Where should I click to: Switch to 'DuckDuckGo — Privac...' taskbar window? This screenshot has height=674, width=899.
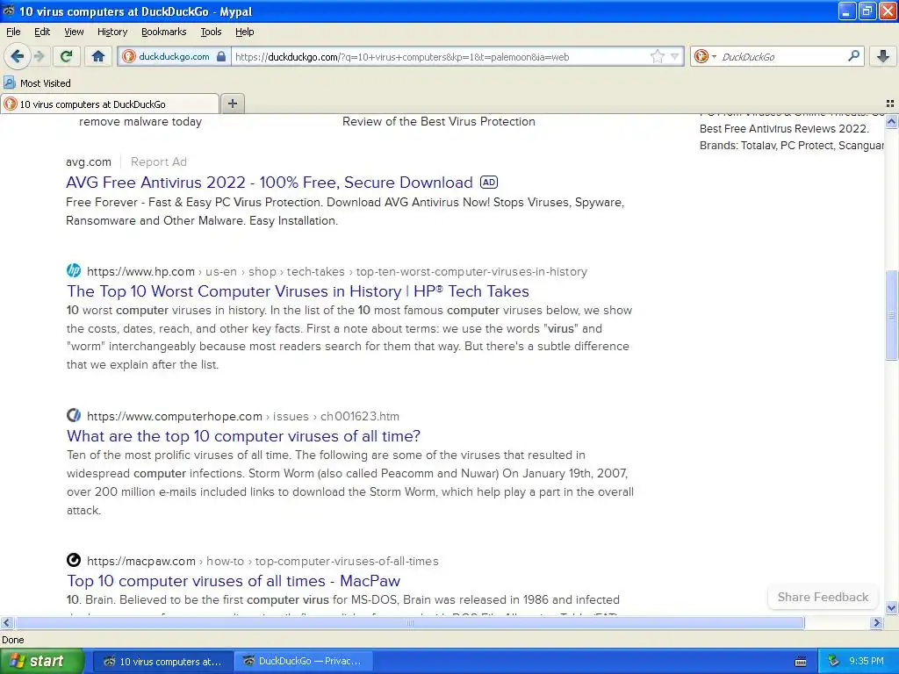tap(303, 661)
